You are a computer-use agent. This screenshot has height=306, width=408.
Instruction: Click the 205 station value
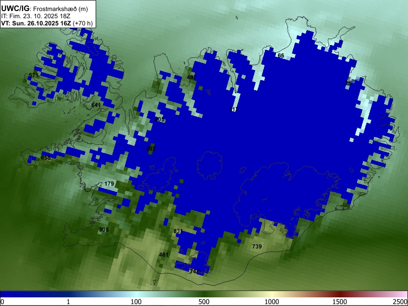(x=159, y=119)
